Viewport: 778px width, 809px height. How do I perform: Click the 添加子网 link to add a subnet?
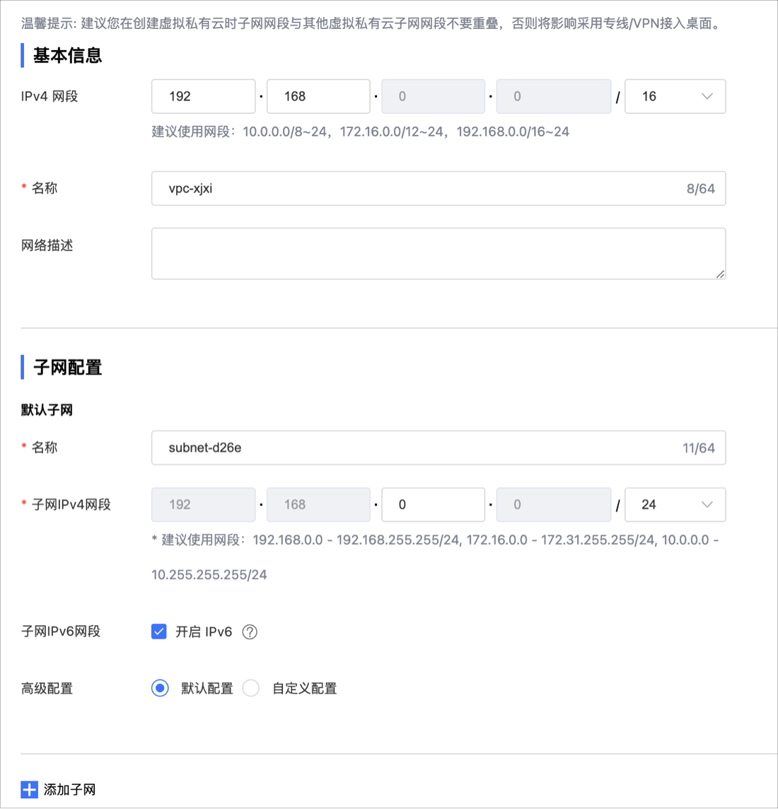pyautogui.click(x=69, y=789)
